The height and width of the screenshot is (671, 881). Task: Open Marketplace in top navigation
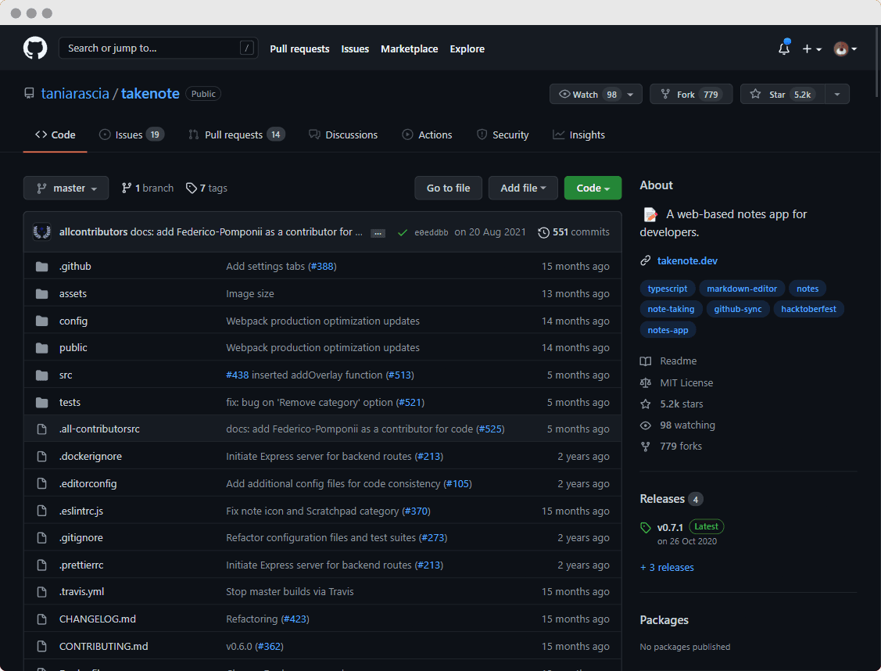(409, 49)
